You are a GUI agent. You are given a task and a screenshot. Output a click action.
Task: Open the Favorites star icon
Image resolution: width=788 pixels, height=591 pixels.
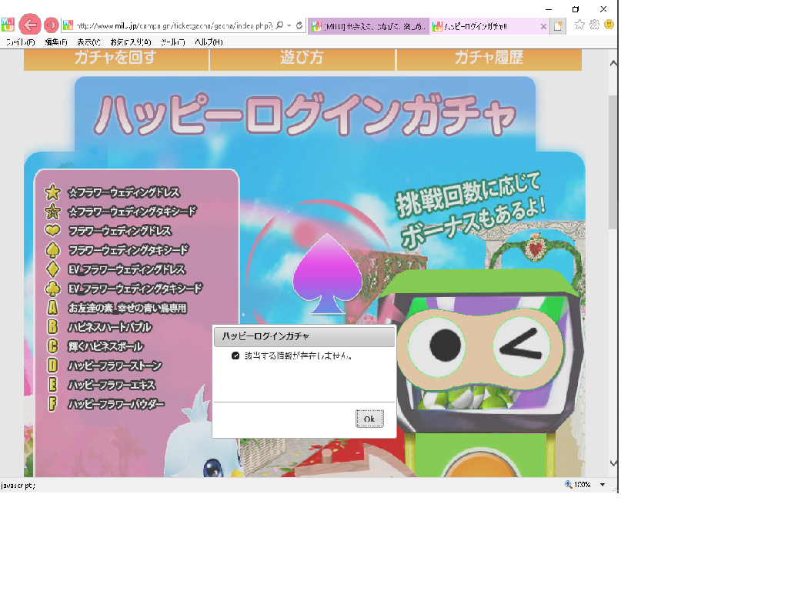pos(579,25)
